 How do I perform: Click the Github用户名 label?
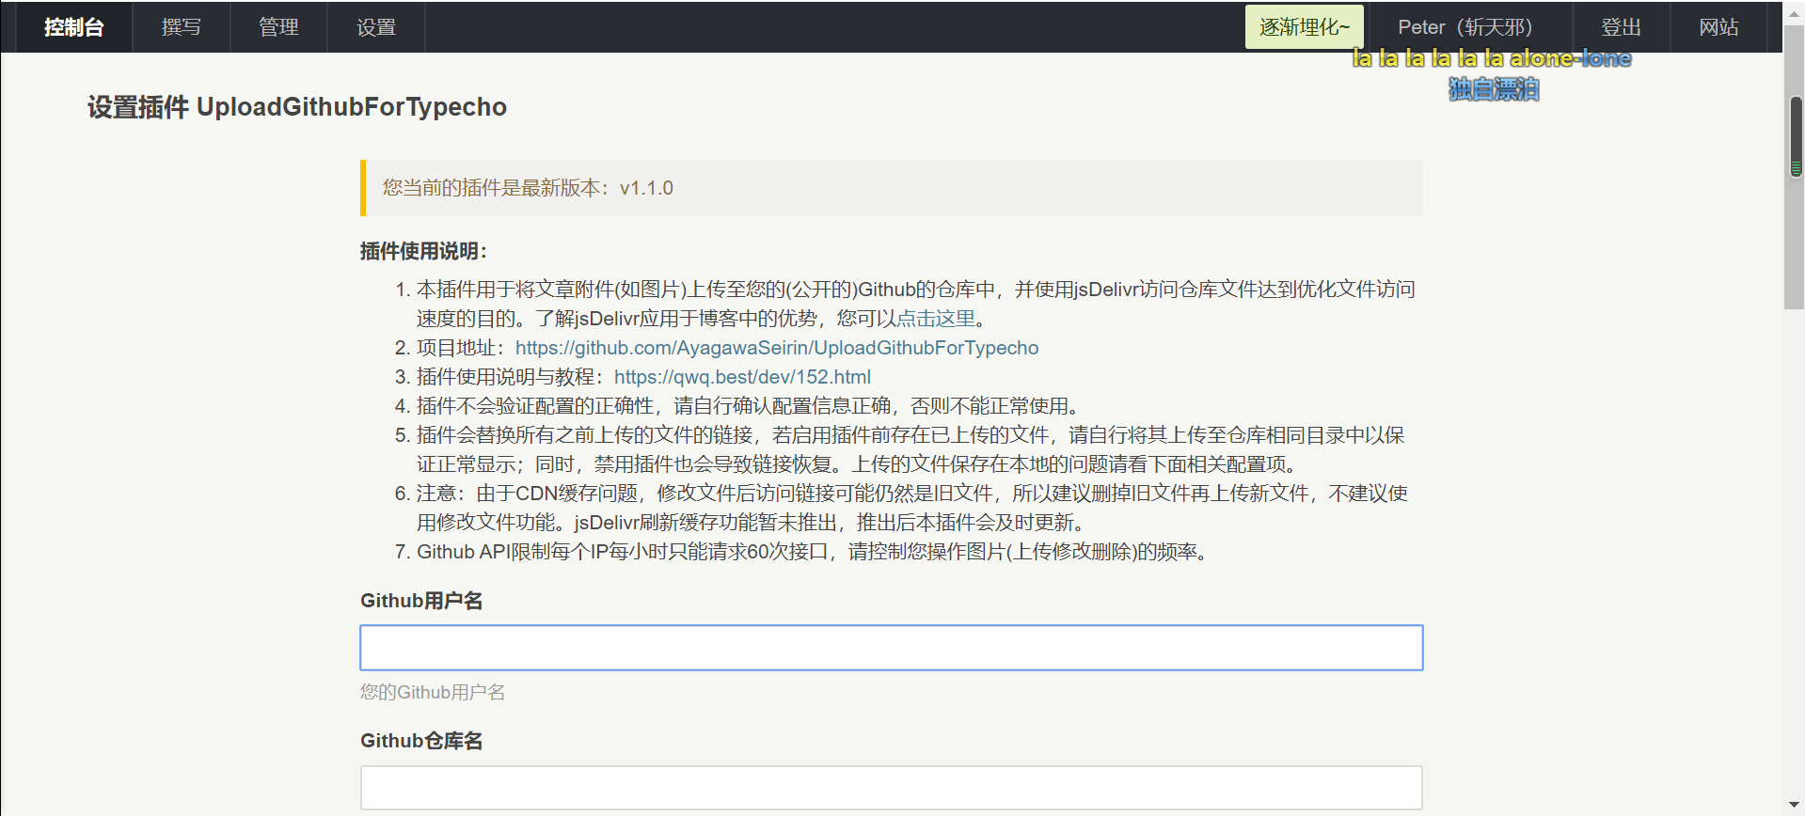(421, 601)
